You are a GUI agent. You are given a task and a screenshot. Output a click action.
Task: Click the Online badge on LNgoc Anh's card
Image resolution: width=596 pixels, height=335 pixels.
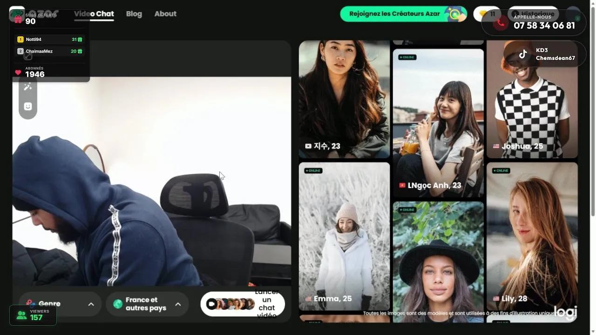coord(407,57)
